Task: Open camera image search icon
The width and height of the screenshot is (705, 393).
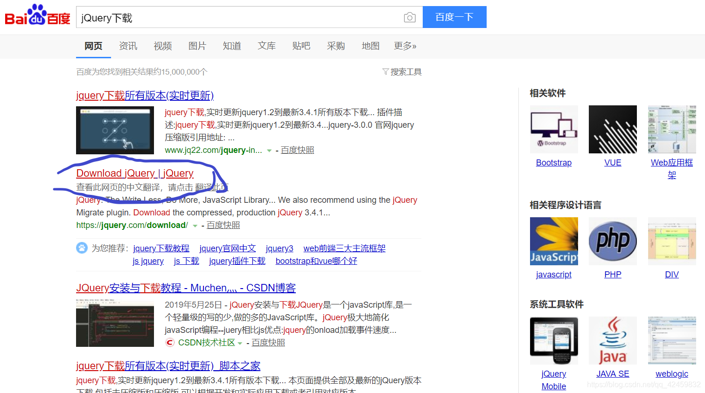Action: [410, 18]
